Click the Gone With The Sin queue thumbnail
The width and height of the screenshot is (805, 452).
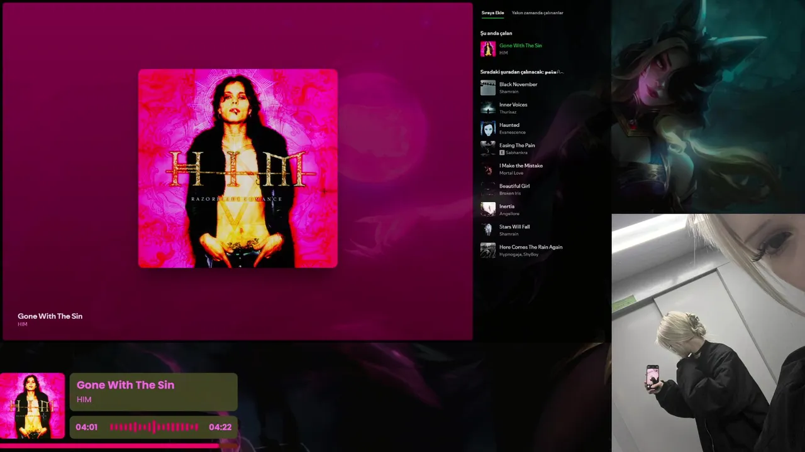[488, 49]
